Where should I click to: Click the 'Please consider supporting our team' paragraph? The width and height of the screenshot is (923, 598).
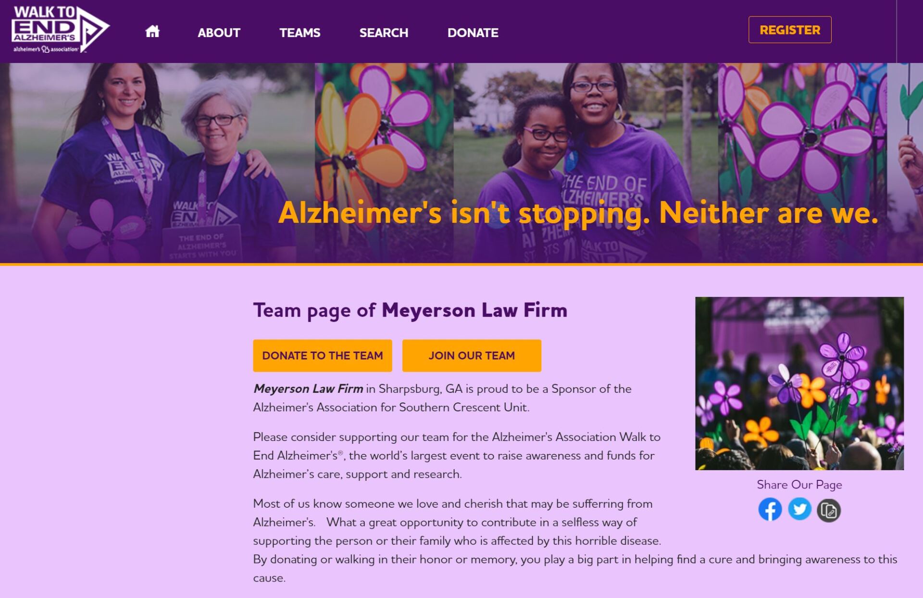(457, 455)
